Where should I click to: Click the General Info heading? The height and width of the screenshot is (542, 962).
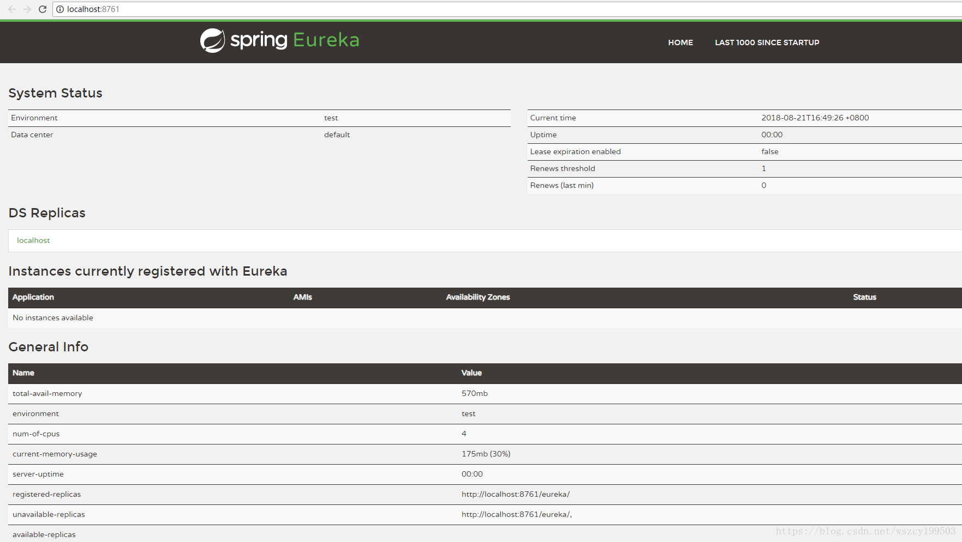pos(49,347)
